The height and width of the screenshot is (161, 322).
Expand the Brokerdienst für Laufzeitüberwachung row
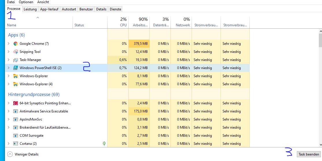coord(8,127)
